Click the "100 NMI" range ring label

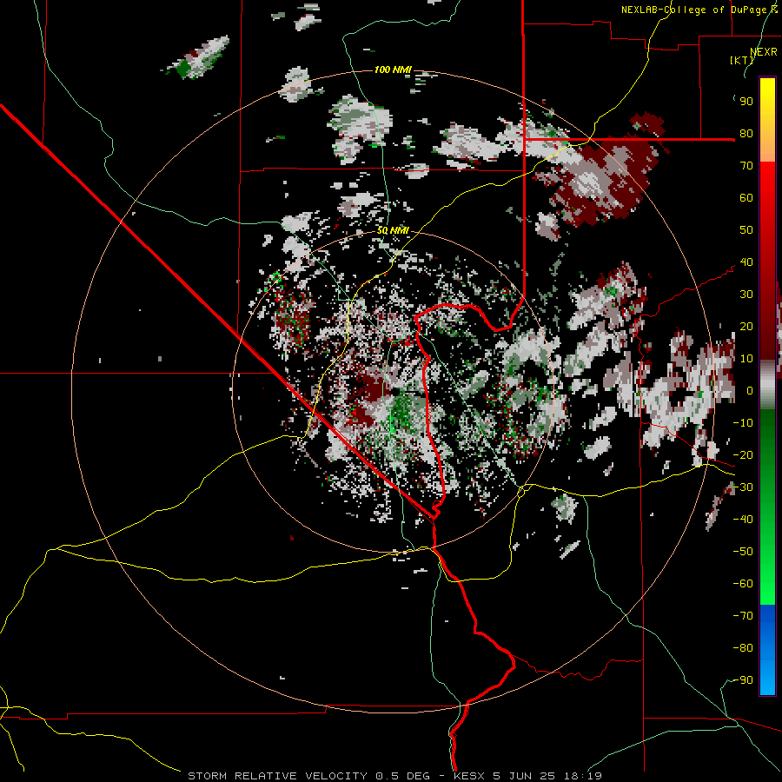pos(393,70)
